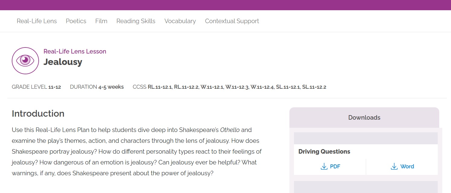Click the Real-Life Lens Lesson label
Image resolution: width=451 pixels, height=193 pixels.
pos(75,51)
